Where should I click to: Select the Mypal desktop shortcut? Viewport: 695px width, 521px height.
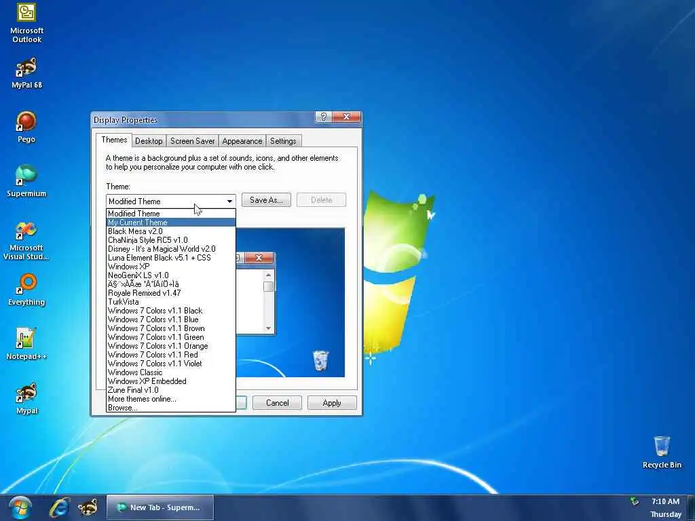pos(26,399)
